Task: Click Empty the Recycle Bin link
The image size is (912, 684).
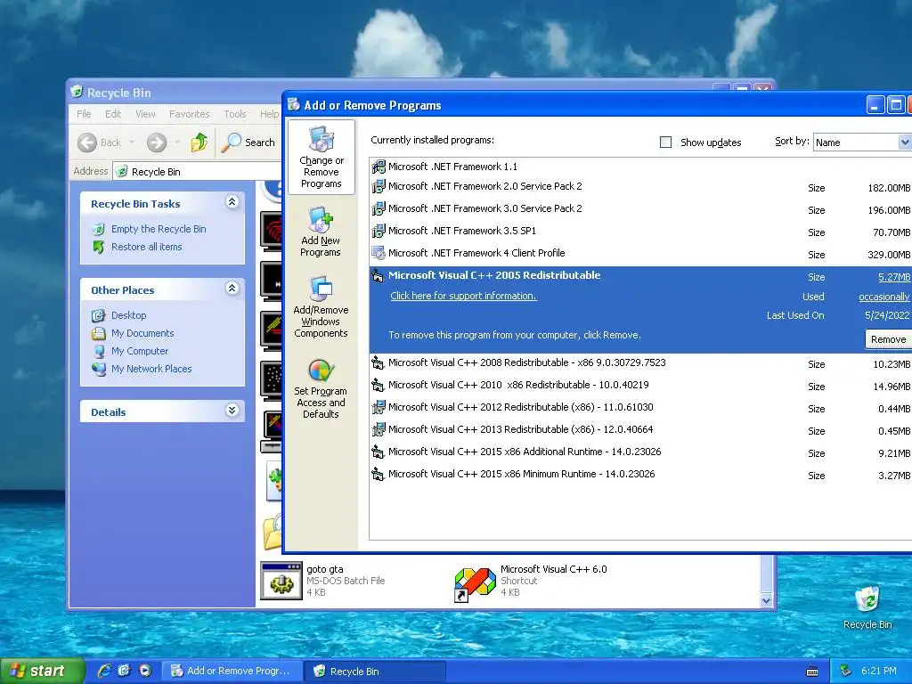Action: [159, 229]
